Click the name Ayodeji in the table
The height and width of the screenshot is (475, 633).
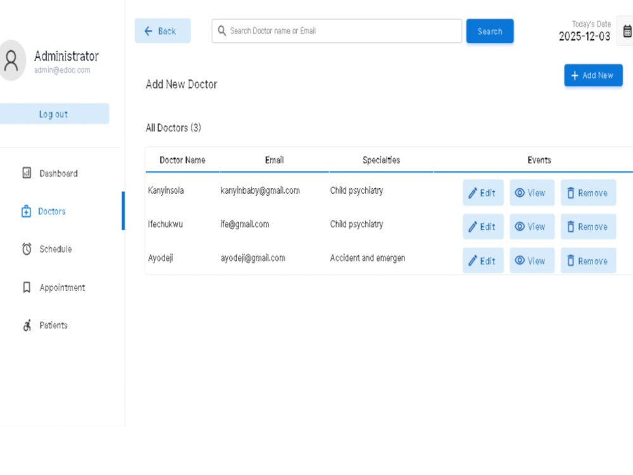[x=160, y=258]
